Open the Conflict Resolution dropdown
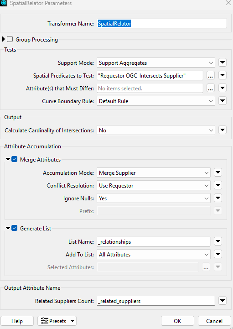This screenshot has width=233, height=329. click(x=154, y=185)
